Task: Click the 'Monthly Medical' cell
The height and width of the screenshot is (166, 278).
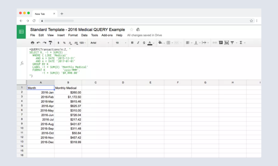Action: (x=68, y=88)
